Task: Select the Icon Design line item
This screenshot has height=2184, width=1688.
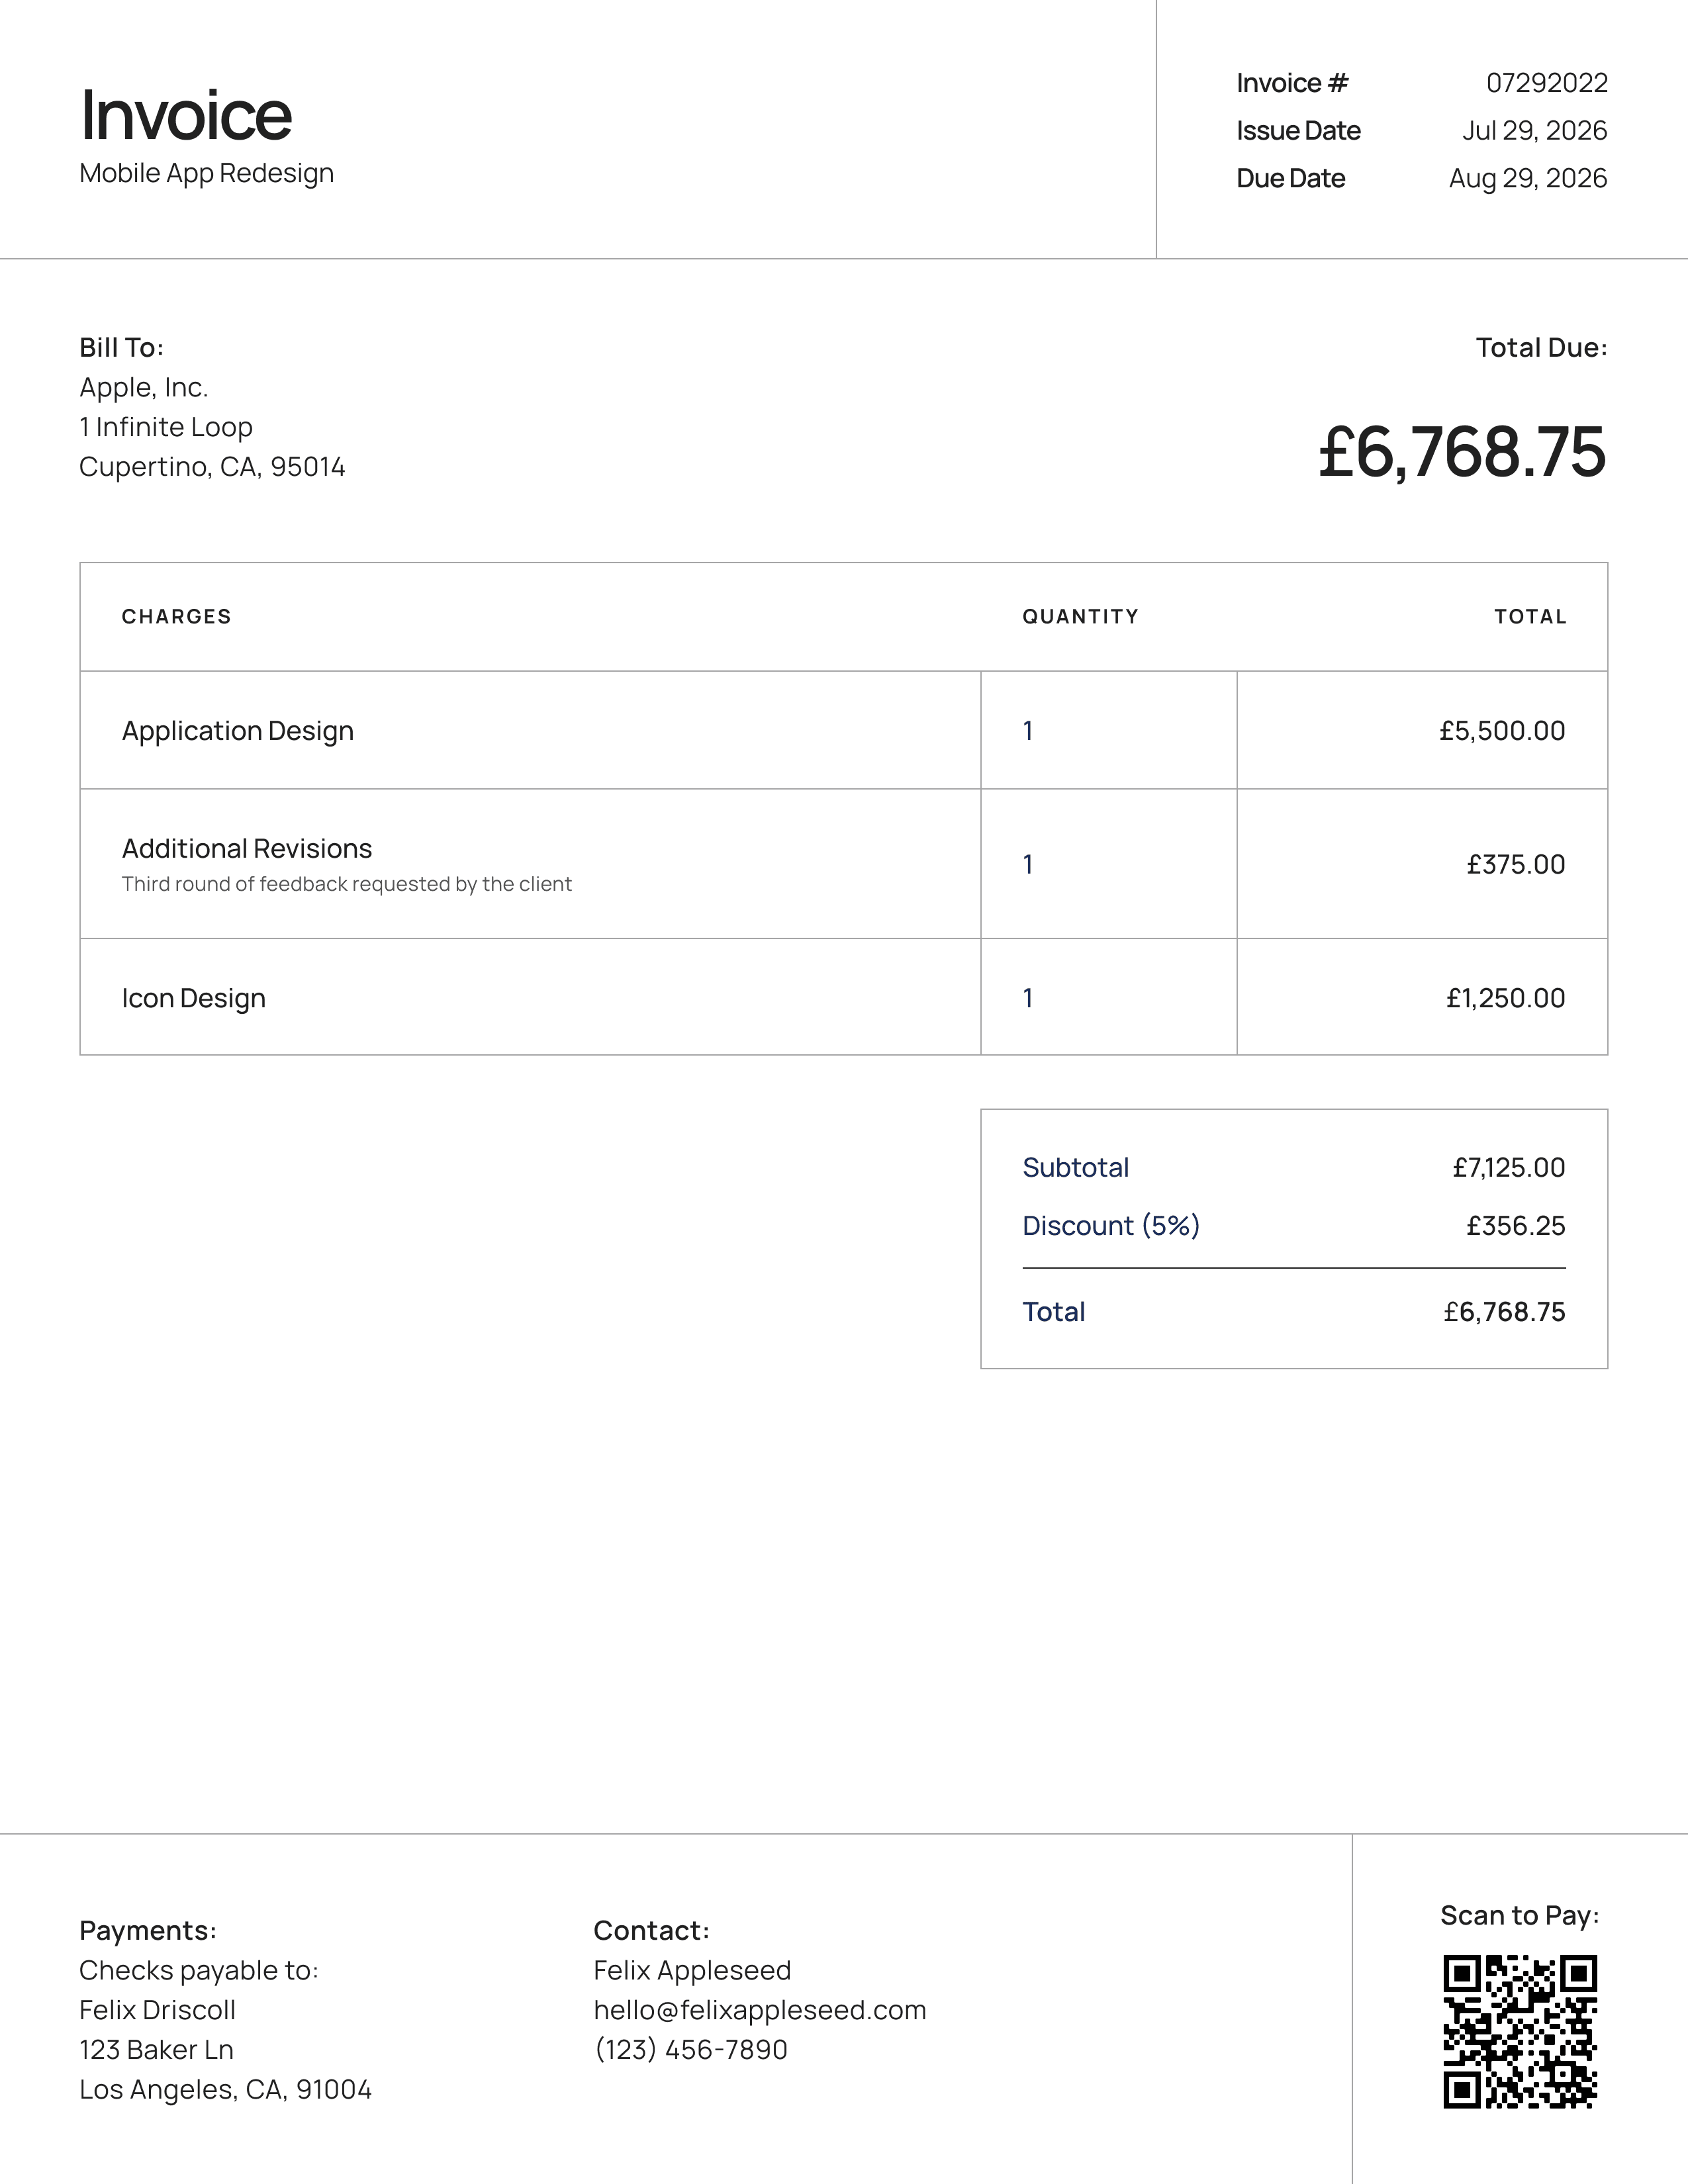Action: tap(844, 997)
